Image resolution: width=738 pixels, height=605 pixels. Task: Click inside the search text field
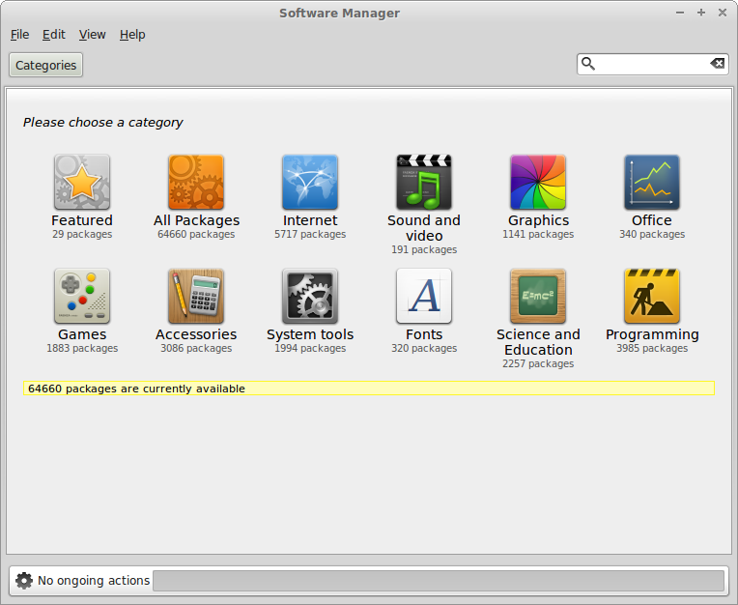tap(652, 64)
